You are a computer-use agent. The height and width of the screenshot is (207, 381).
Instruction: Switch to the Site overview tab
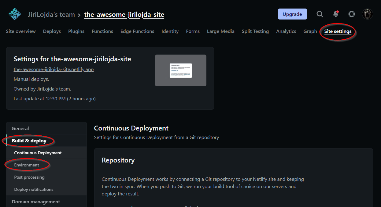[21, 31]
